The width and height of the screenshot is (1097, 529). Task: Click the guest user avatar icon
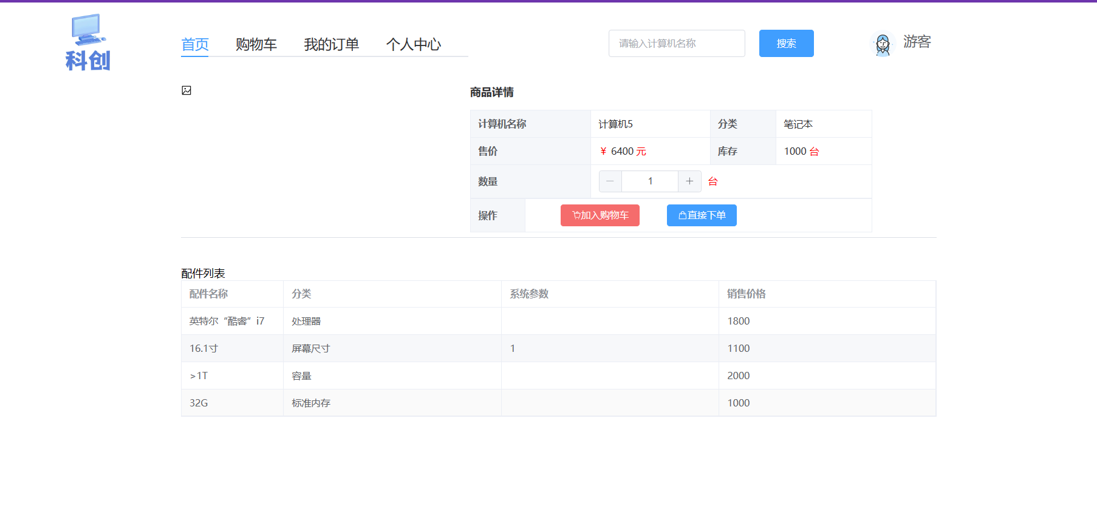pos(883,44)
